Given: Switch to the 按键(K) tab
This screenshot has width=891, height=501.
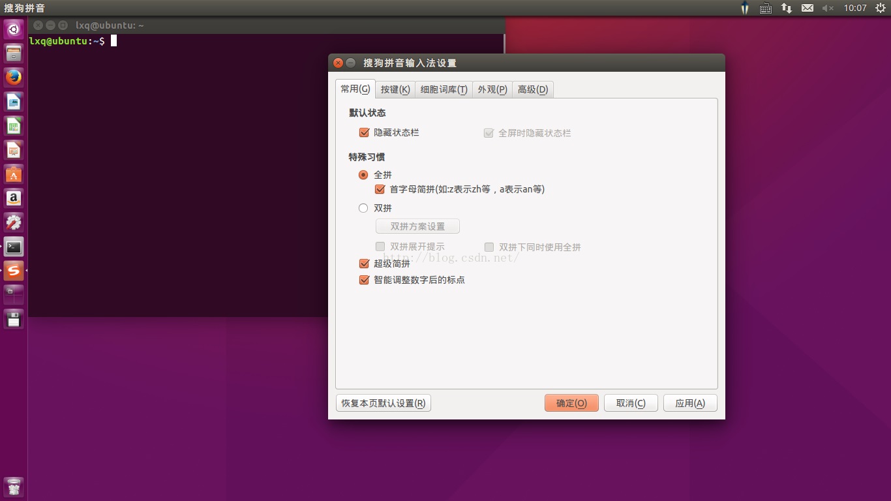Looking at the screenshot, I should (395, 89).
